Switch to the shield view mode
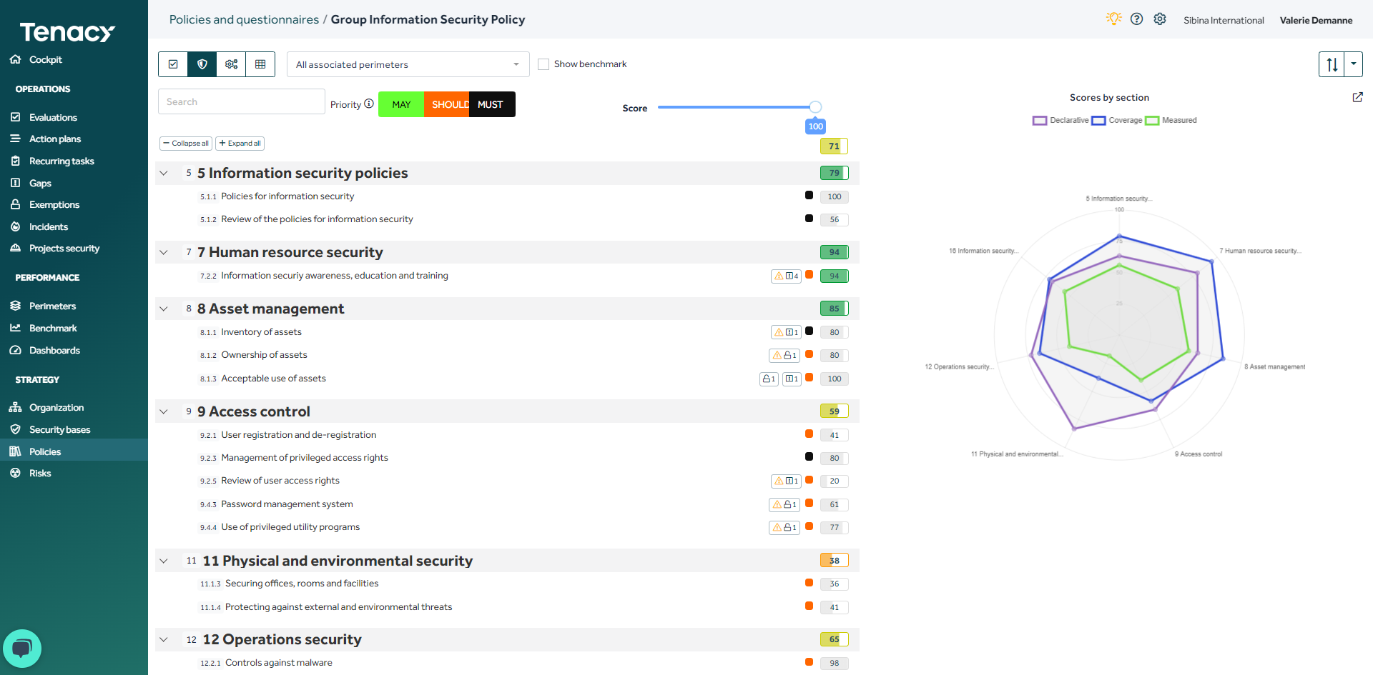 202,64
